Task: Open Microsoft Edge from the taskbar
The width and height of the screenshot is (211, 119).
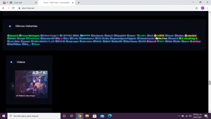Action: 110,116
